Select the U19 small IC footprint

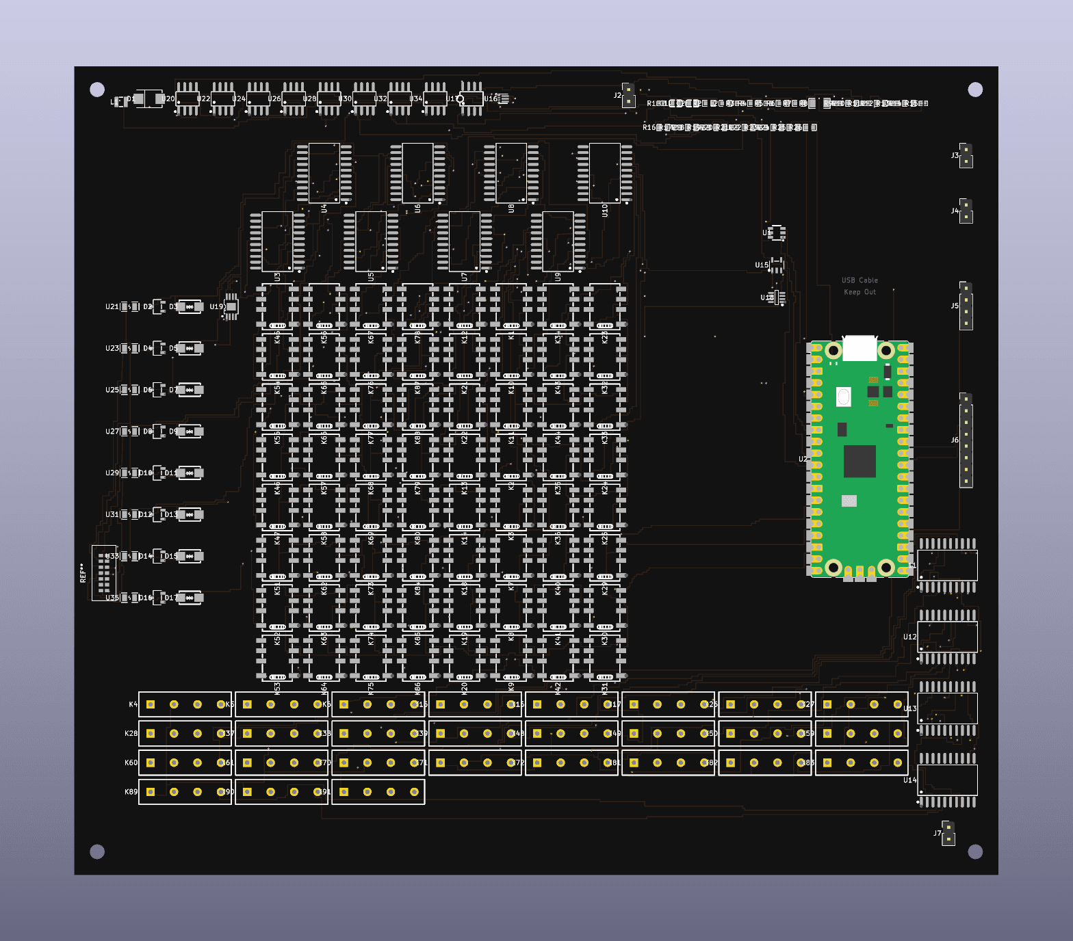231,306
